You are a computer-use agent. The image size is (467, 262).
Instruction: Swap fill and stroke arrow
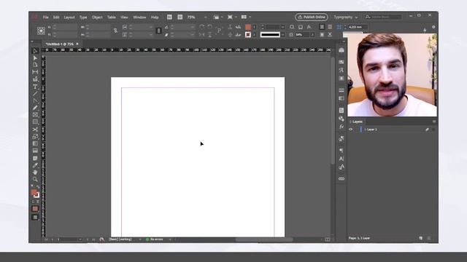click(x=38, y=187)
